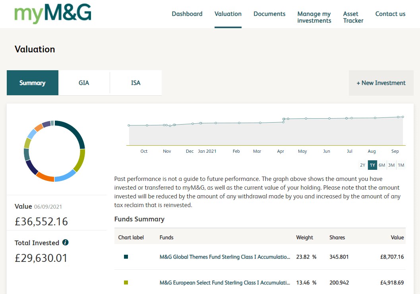Click the £29,630.01 total invested amount

click(41, 258)
